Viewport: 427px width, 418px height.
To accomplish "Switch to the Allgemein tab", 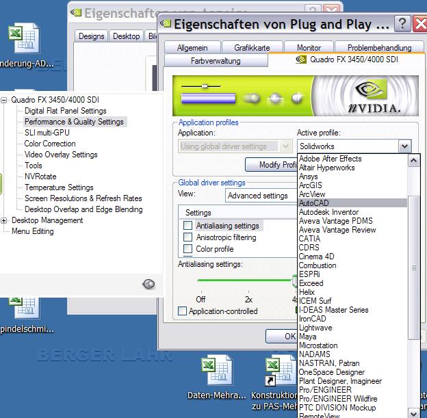I will (x=192, y=48).
